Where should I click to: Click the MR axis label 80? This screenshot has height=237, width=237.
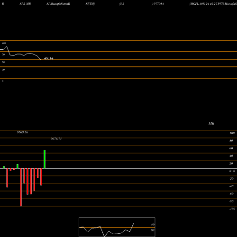point(231,141)
